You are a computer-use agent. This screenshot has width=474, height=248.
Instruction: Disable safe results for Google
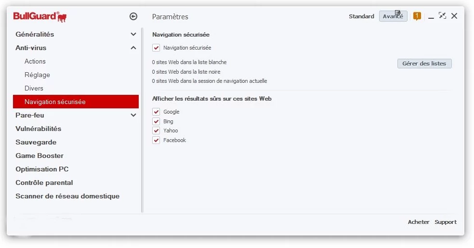coord(156,112)
